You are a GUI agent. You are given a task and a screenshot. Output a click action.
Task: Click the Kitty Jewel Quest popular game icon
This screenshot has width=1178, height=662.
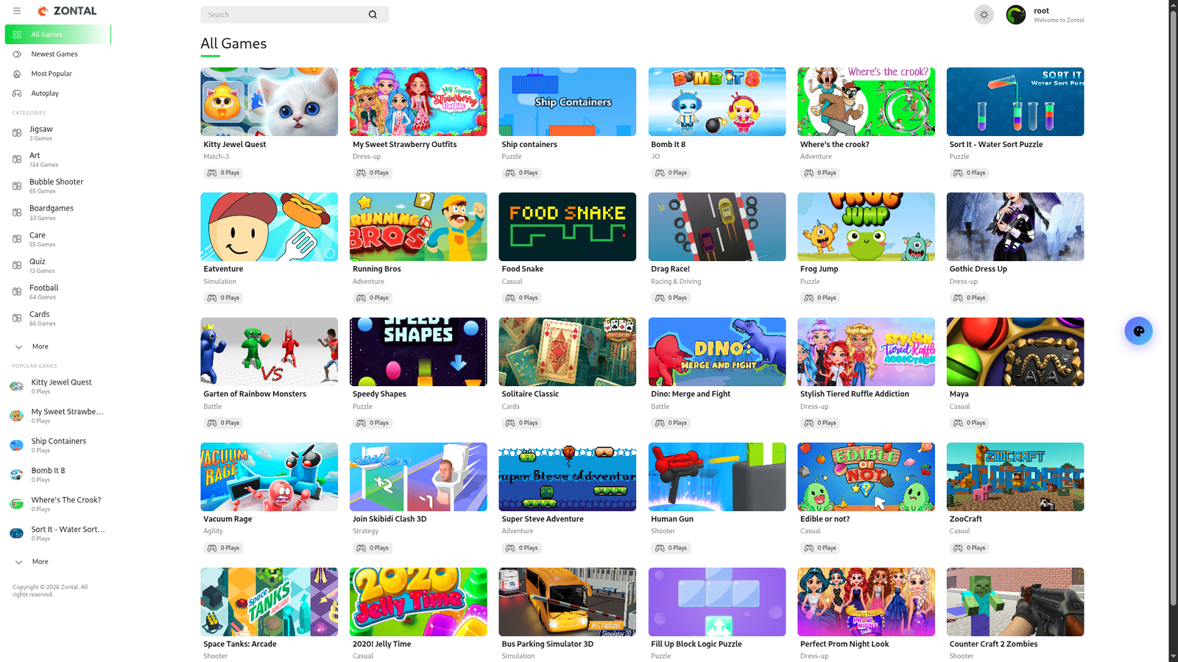coord(16,387)
